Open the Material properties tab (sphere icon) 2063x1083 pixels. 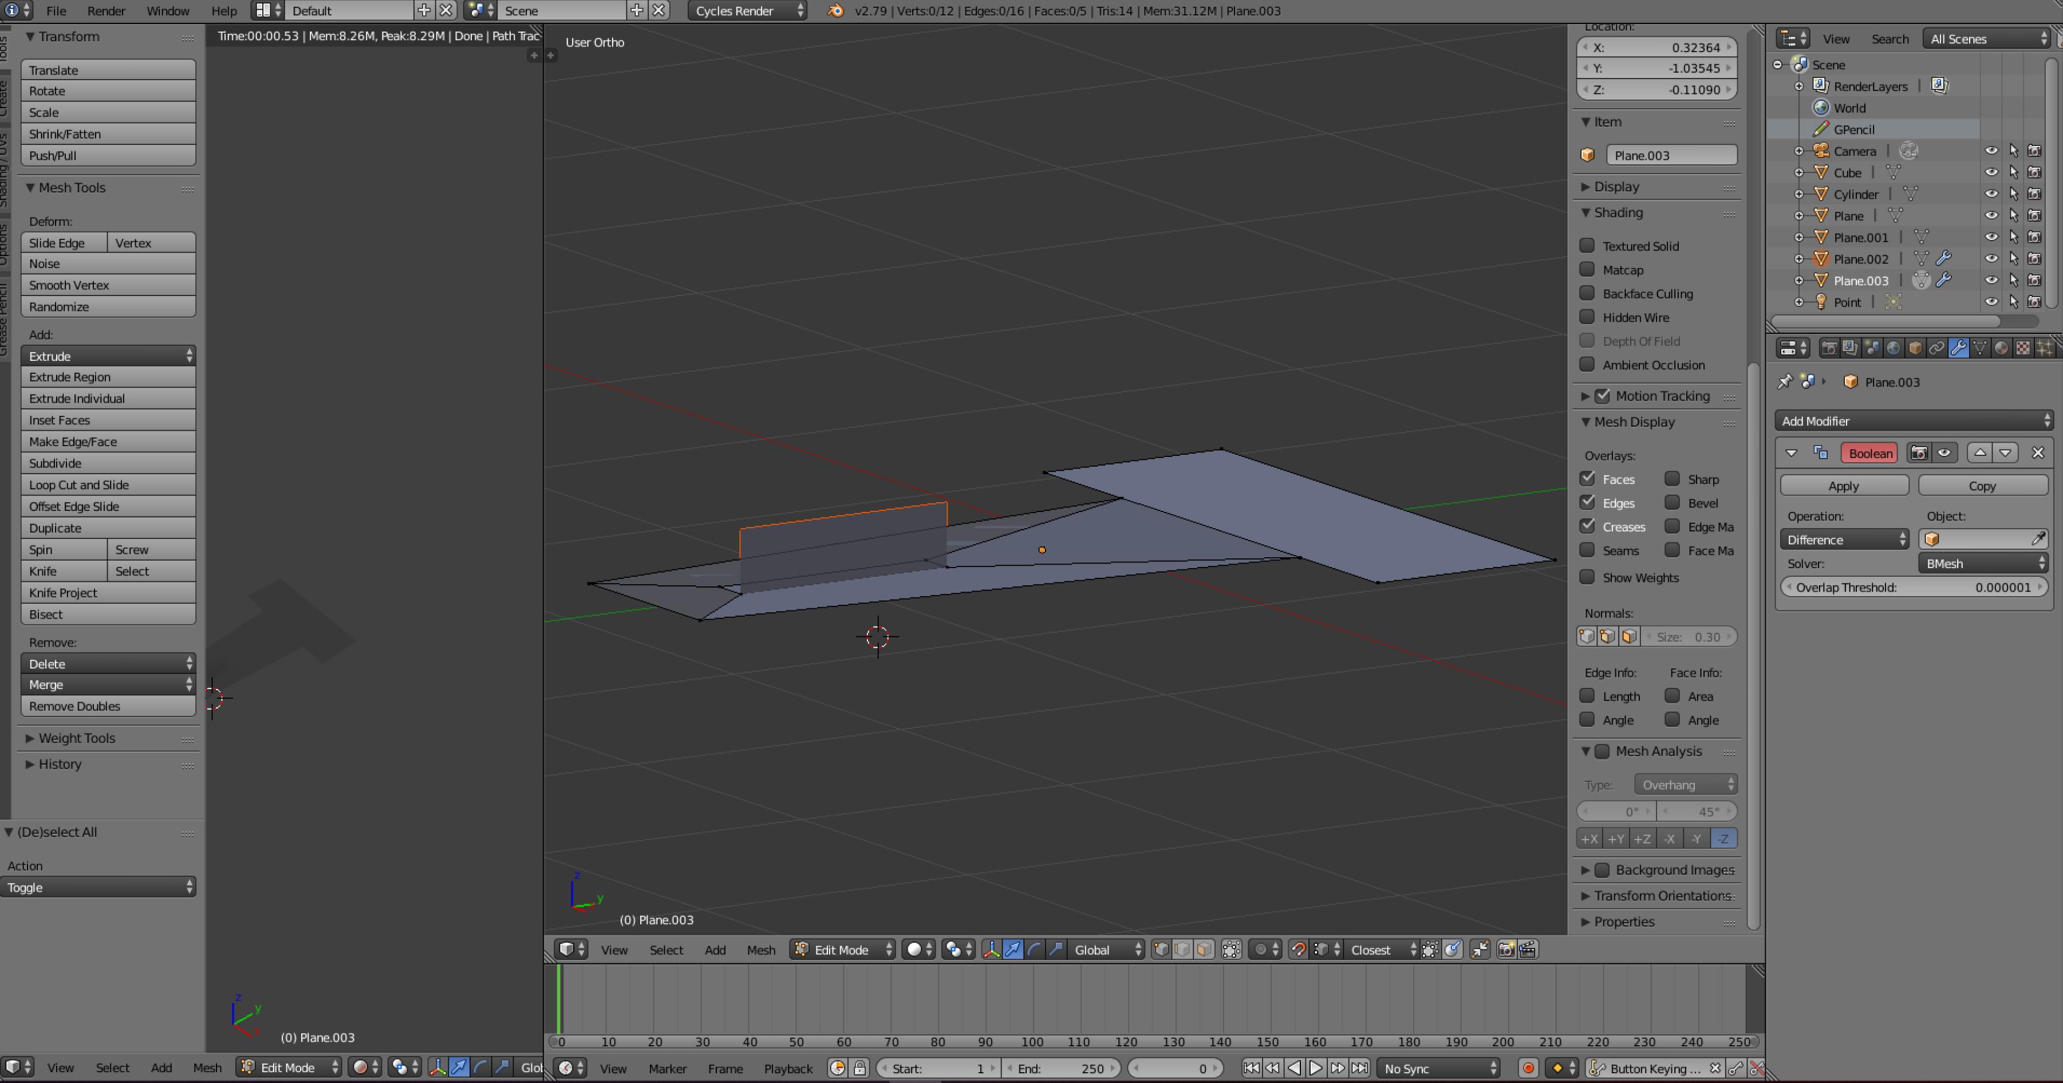click(2001, 348)
